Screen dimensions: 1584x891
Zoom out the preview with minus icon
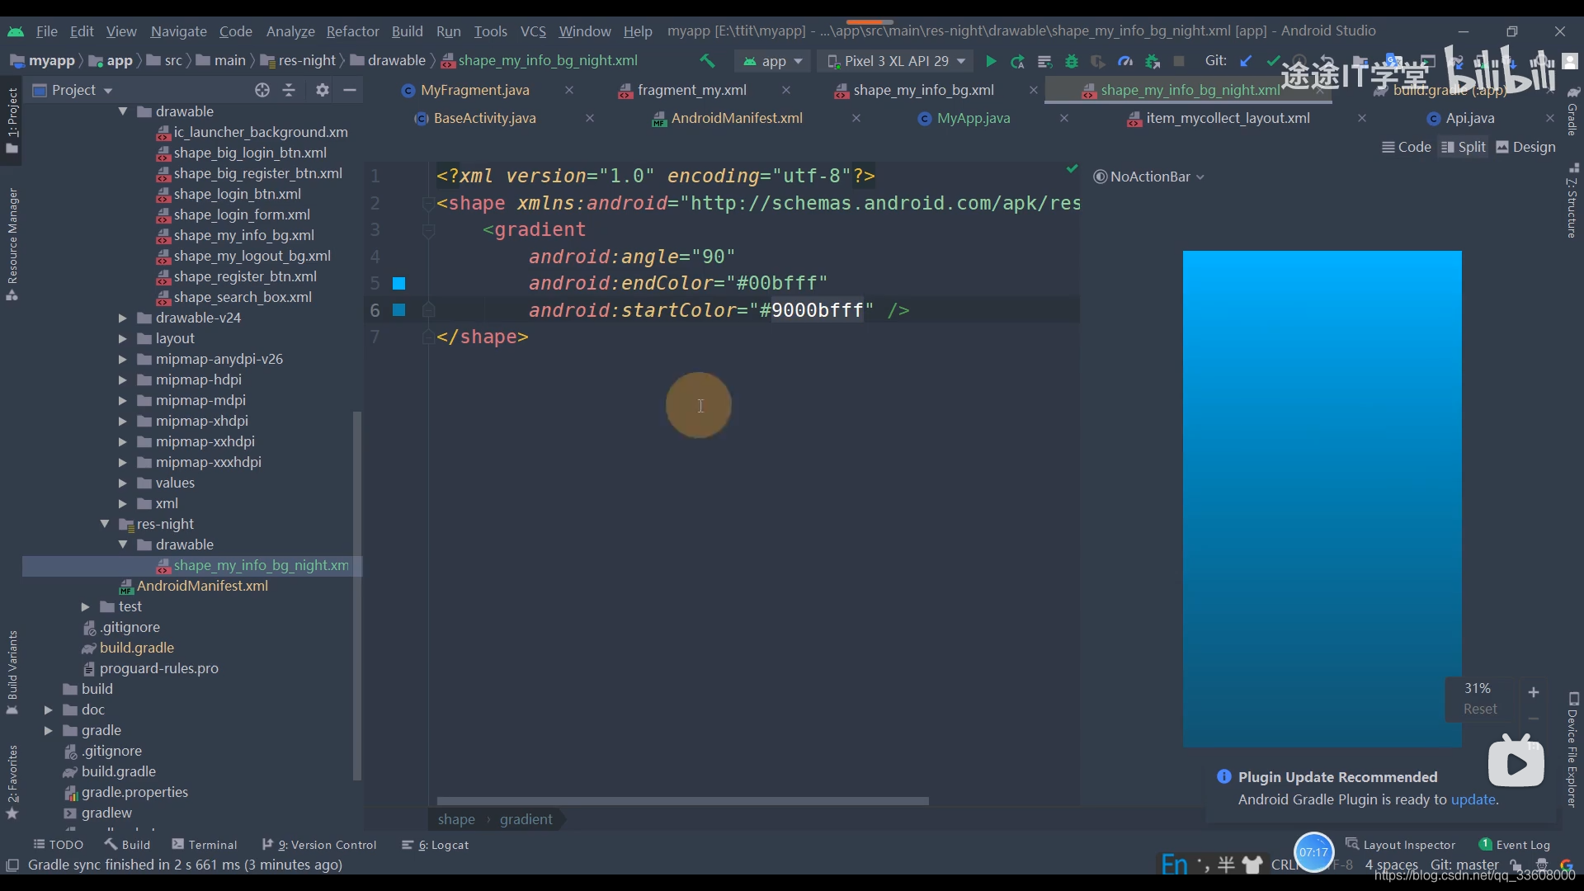pos(1534,719)
